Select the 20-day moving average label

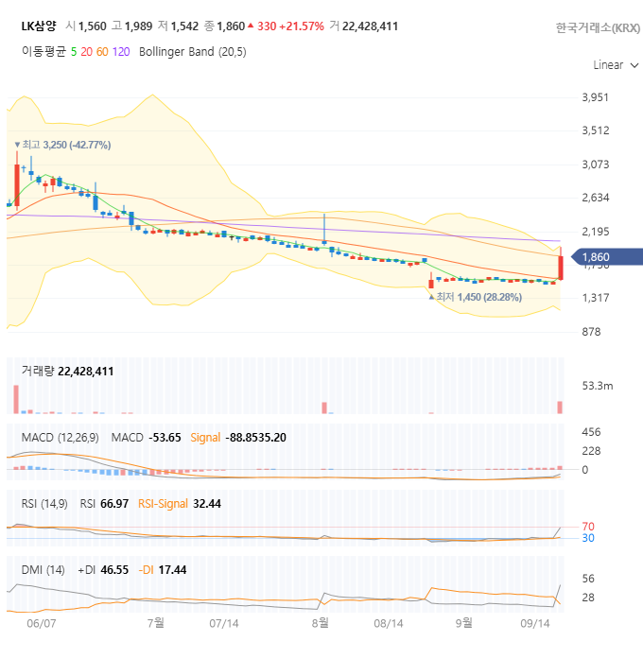coord(87,52)
